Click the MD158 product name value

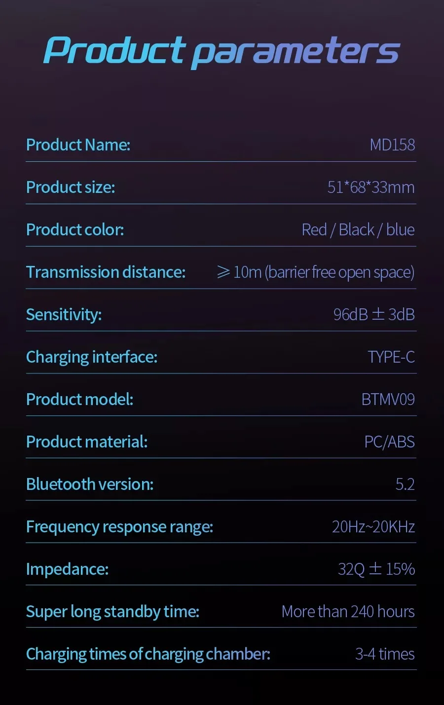(392, 145)
